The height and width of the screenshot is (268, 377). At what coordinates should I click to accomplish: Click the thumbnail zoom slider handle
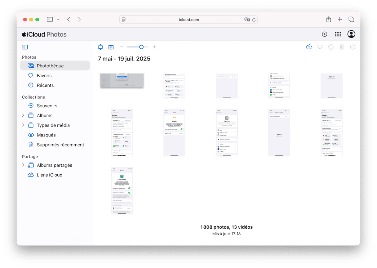[x=141, y=47]
